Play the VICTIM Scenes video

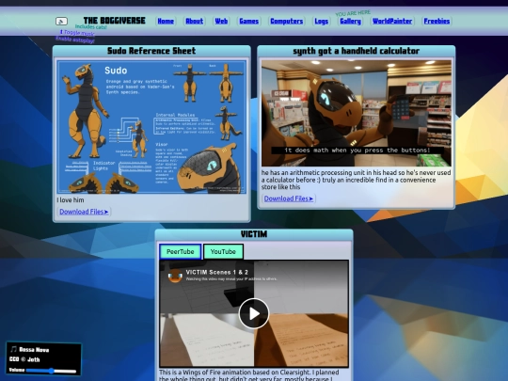[254, 313]
